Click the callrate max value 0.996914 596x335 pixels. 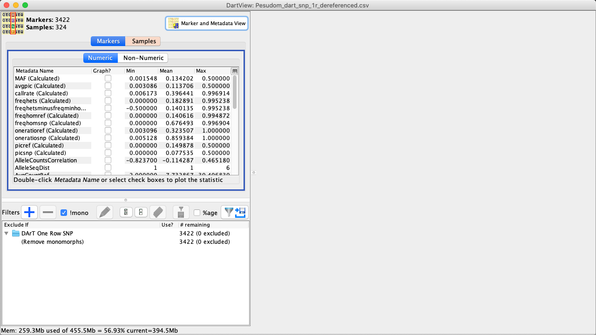tap(216, 93)
